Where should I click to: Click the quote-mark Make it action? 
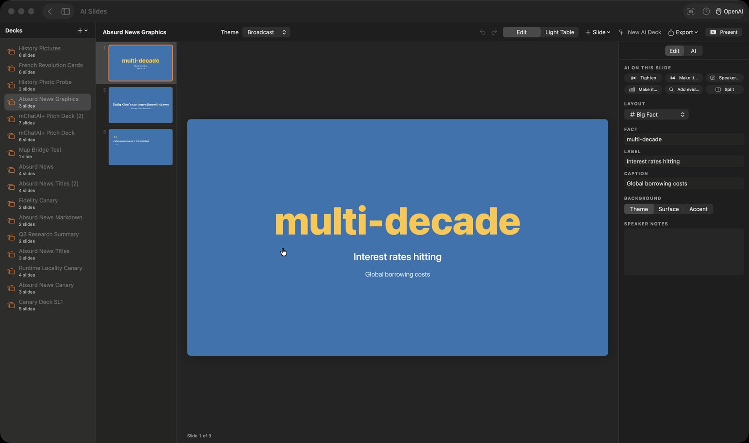click(683, 78)
